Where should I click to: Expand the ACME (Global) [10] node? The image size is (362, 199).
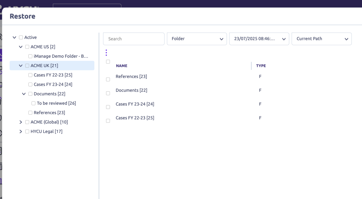coord(21,122)
